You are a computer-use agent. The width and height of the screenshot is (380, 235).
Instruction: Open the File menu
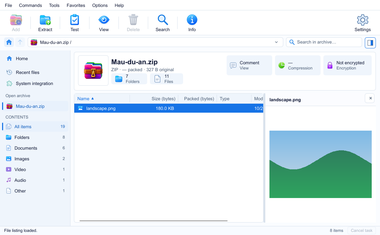point(8,5)
